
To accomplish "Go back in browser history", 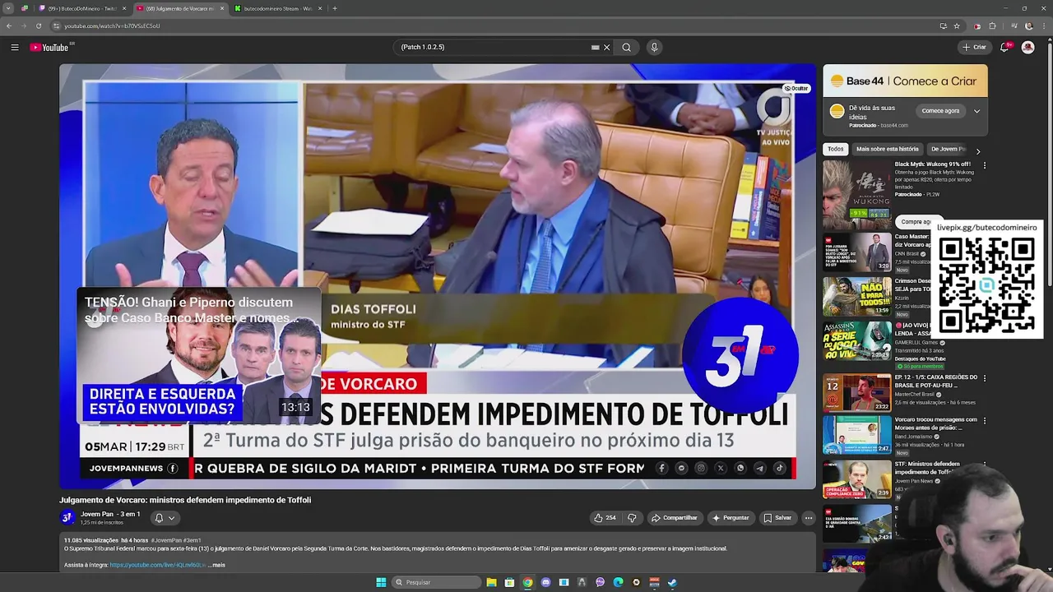I will (9, 26).
